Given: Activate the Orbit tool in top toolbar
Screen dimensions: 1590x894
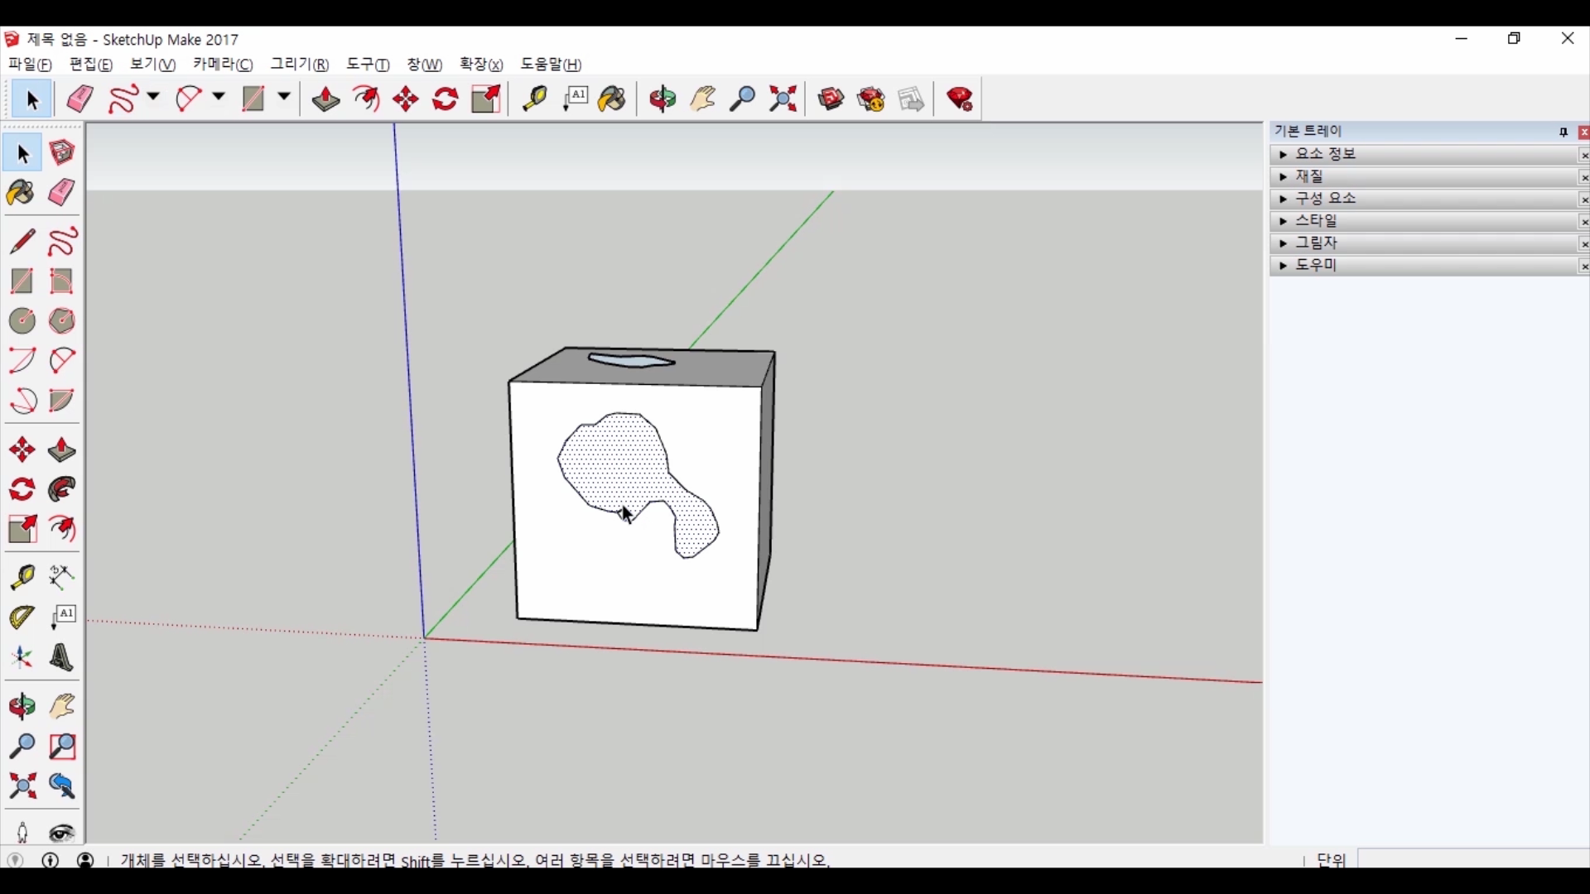Looking at the screenshot, I should (x=662, y=99).
